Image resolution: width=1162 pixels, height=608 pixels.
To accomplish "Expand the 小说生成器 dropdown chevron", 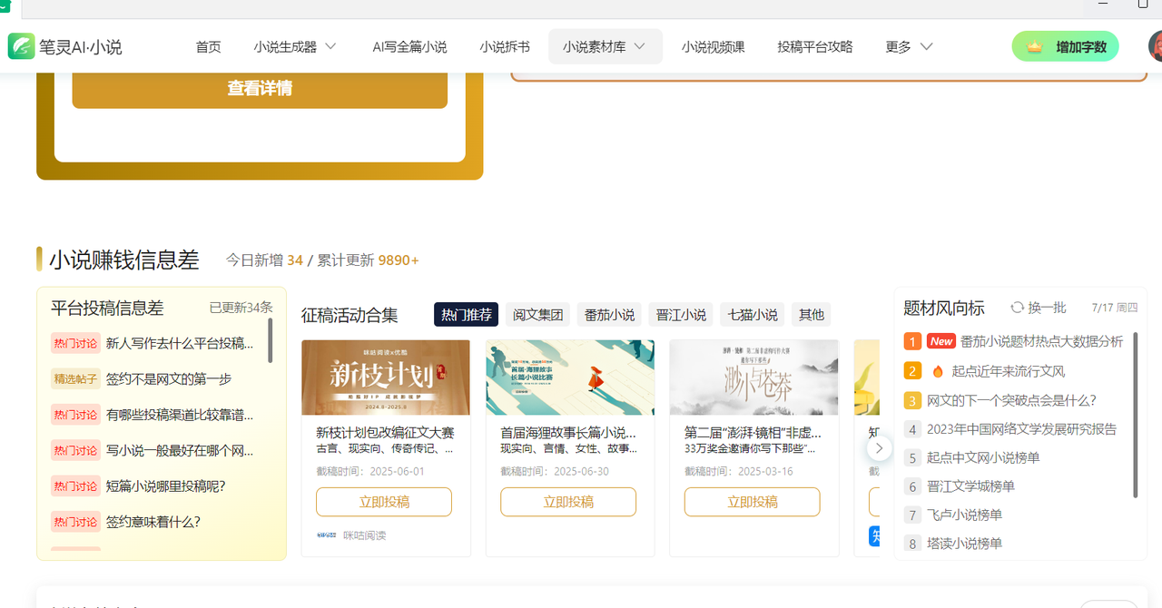I will point(330,46).
